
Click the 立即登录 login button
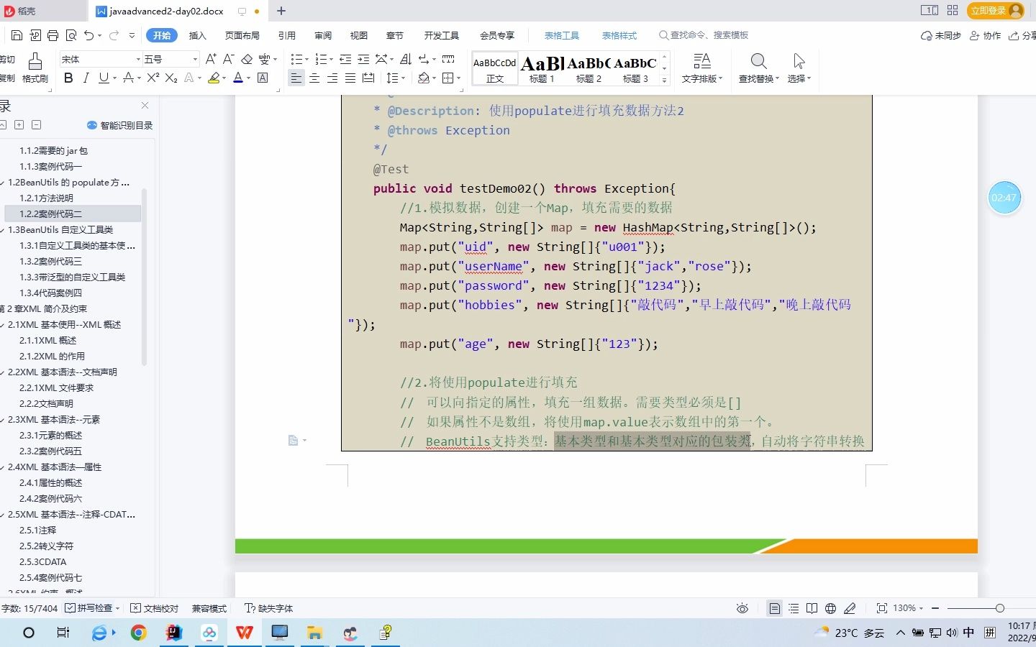996,10
